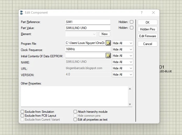Check Edit all properties as text

[x=75, y=120]
